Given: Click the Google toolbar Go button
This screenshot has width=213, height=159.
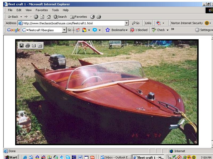Looking at the screenshot, I should click(69, 30).
